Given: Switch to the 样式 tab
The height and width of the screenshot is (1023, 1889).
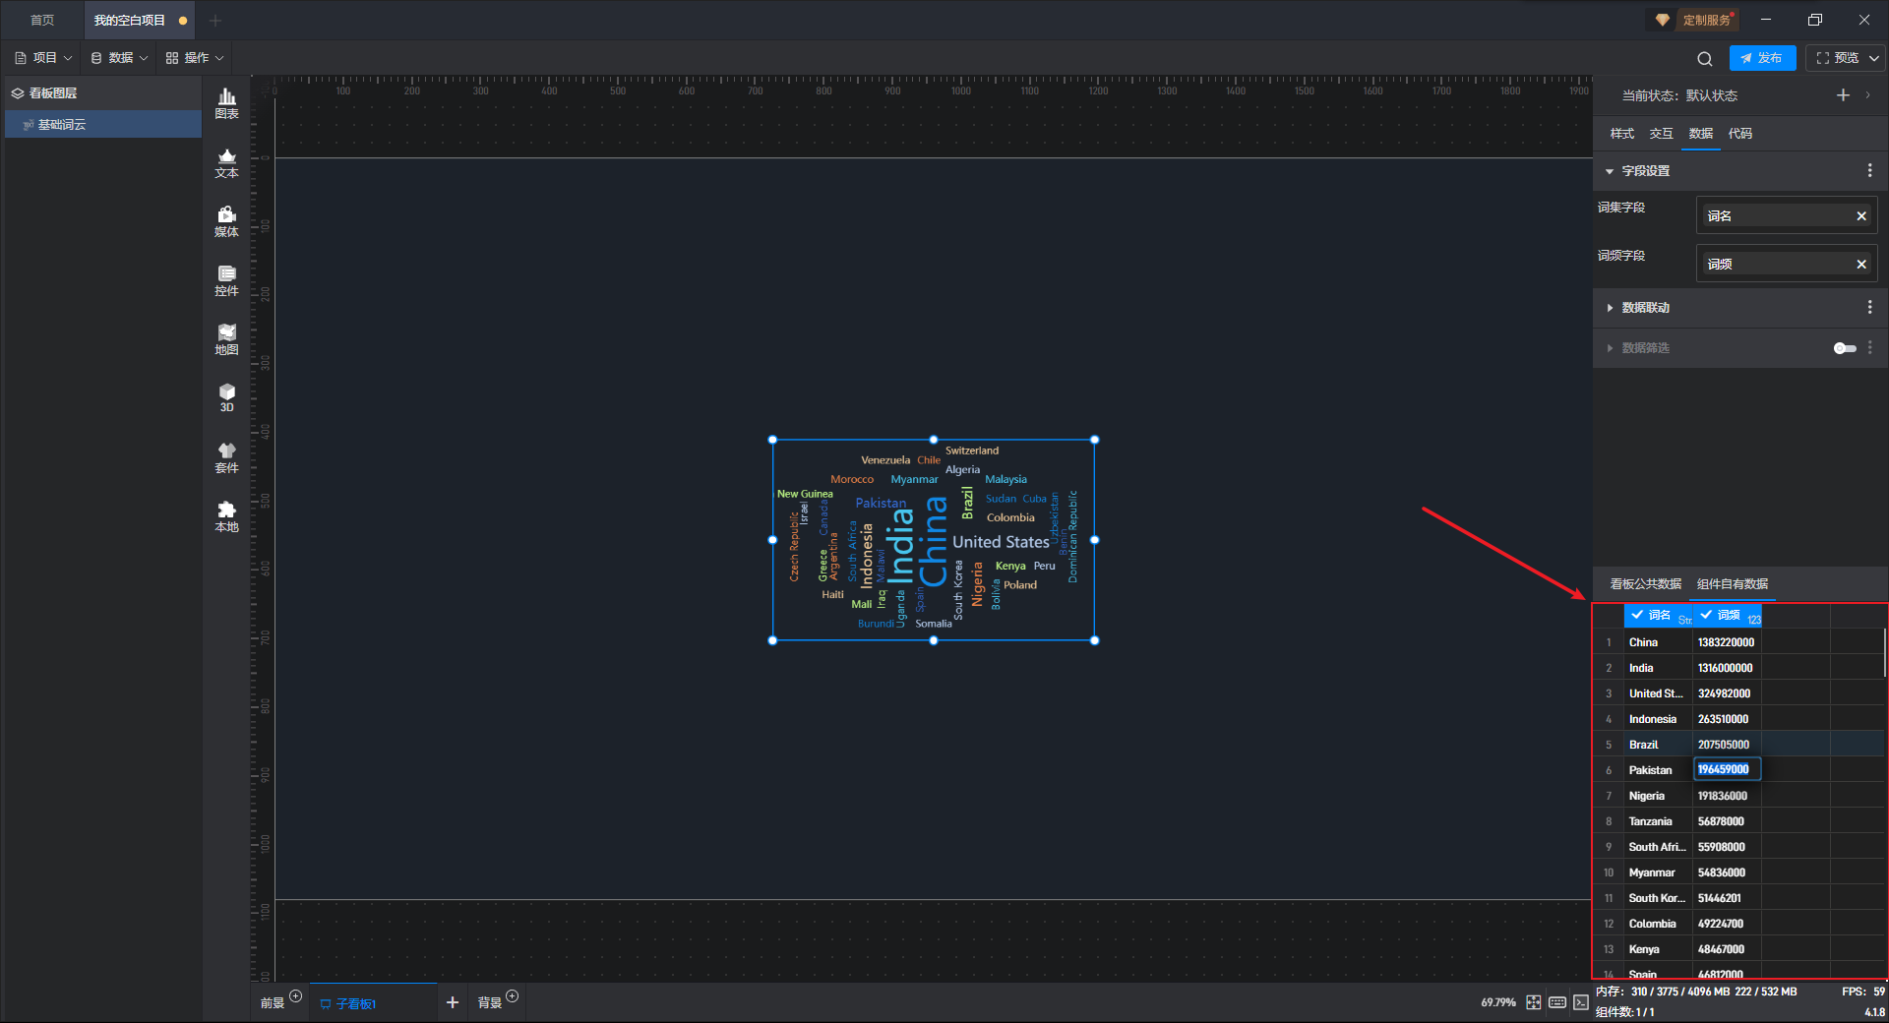Looking at the screenshot, I should pyautogui.click(x=1621, y=134).
